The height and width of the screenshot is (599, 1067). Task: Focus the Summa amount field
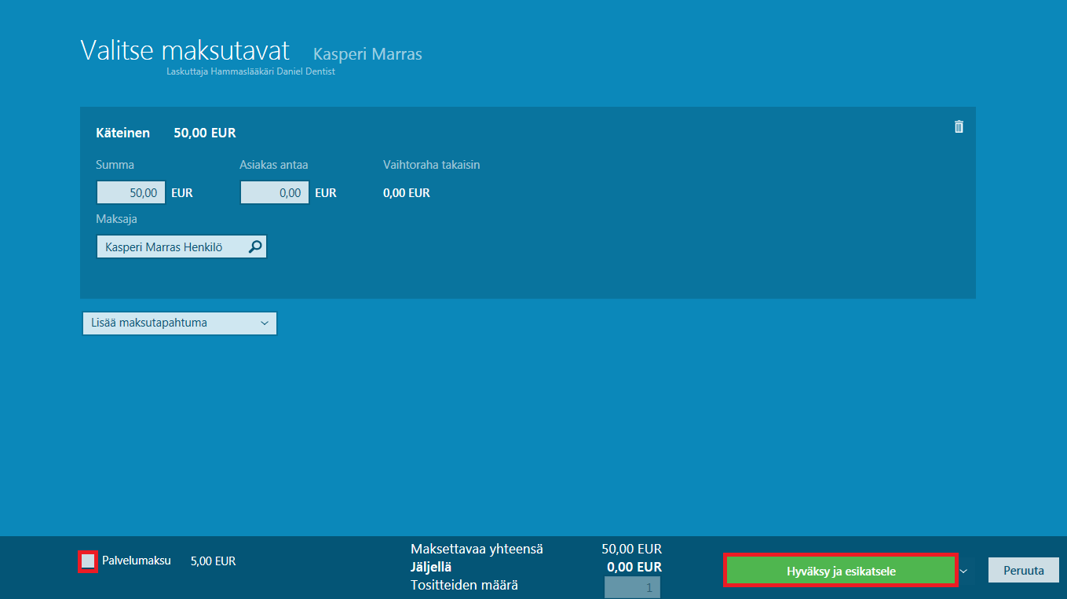131,192
